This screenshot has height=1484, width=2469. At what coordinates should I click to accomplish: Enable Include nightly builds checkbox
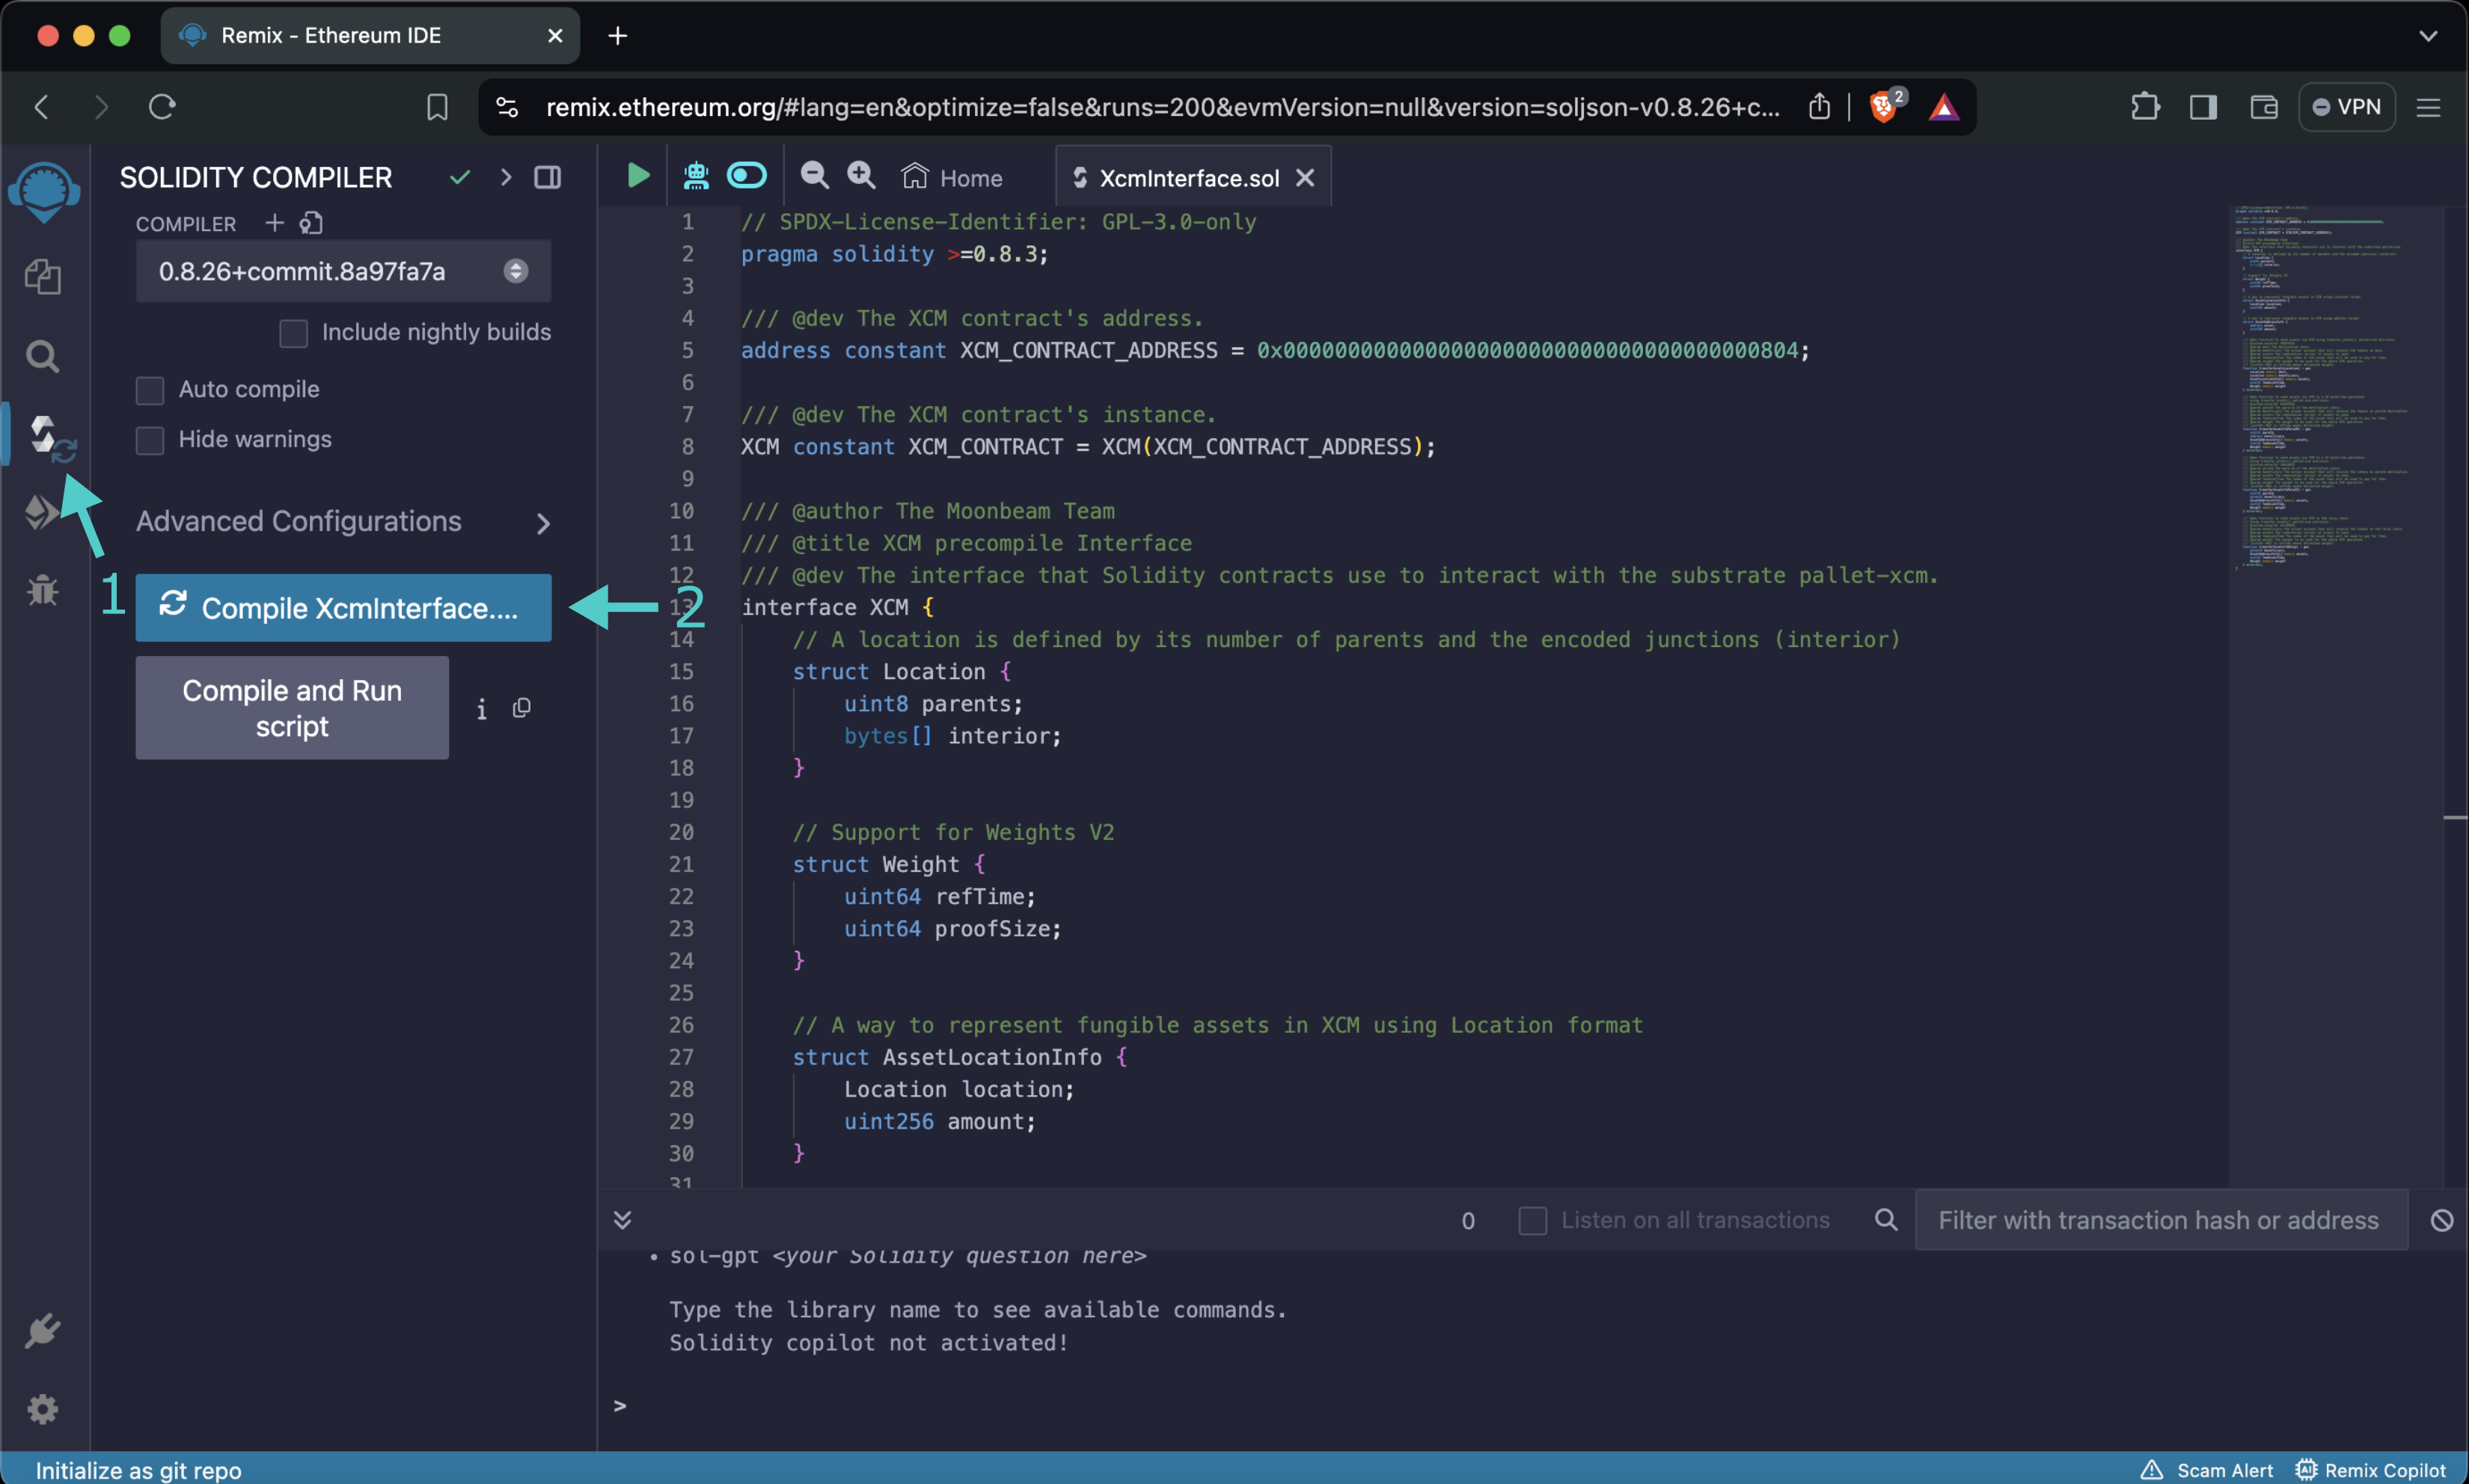click(x=293, y=333)
